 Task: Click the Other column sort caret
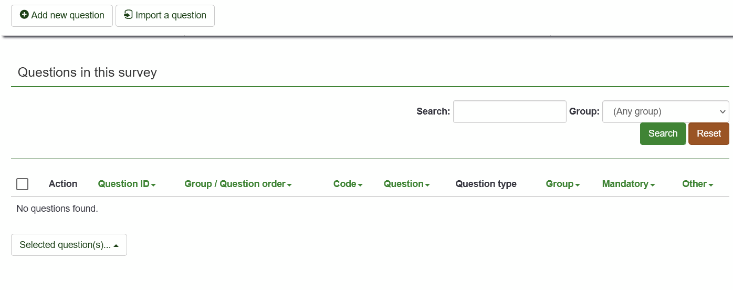711,185
